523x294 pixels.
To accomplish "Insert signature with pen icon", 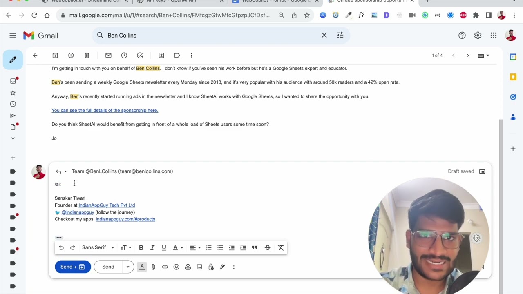I will pos(222,267).
